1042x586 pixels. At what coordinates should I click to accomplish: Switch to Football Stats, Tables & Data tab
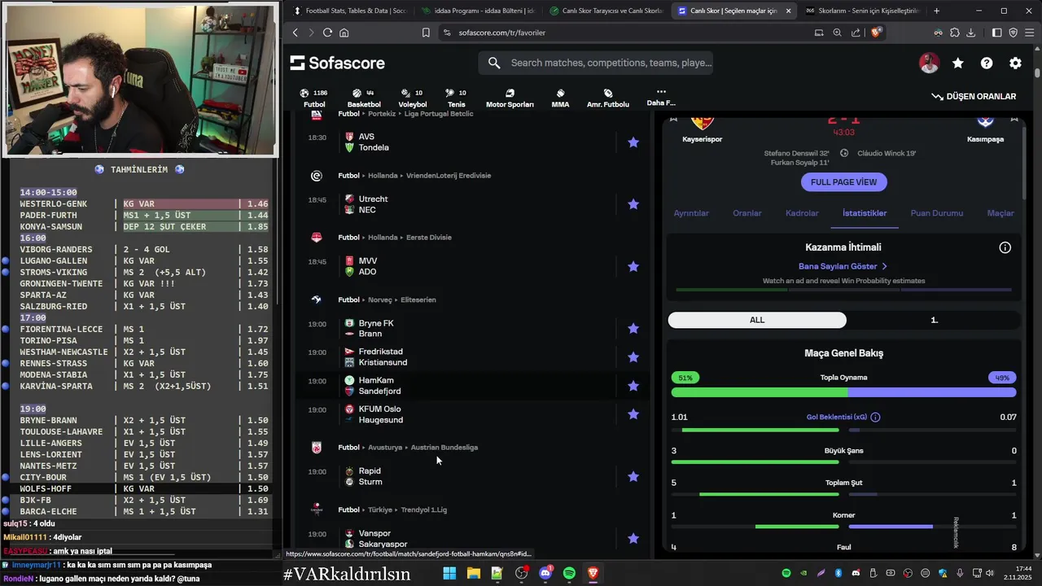point(350,11)
